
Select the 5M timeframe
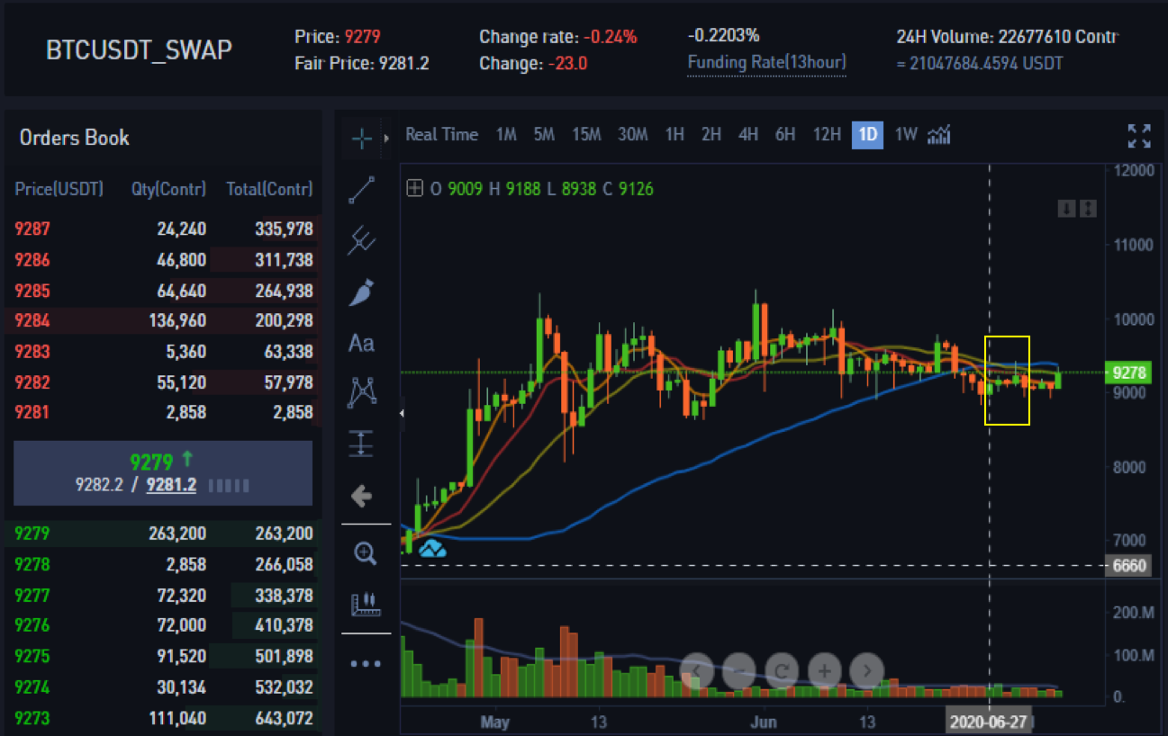(x=544, y=135)
